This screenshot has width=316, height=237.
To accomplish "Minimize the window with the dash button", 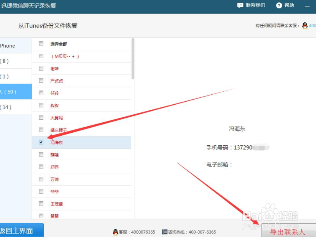I will point(307,7).
